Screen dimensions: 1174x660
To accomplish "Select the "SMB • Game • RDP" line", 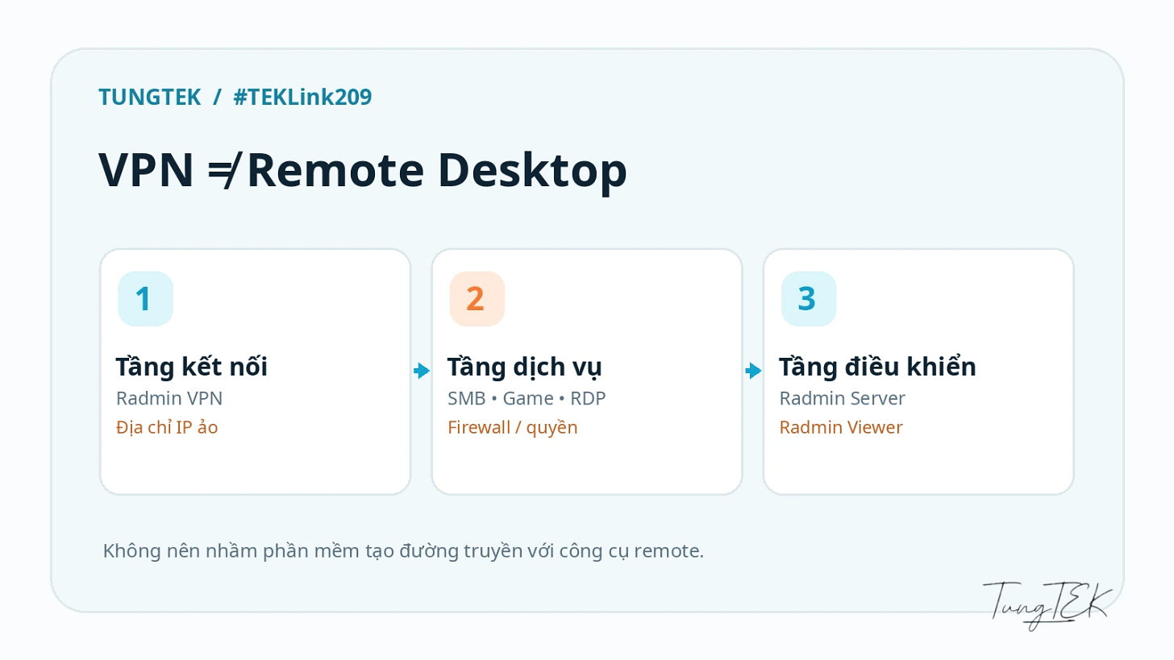I will pos(527,398).
